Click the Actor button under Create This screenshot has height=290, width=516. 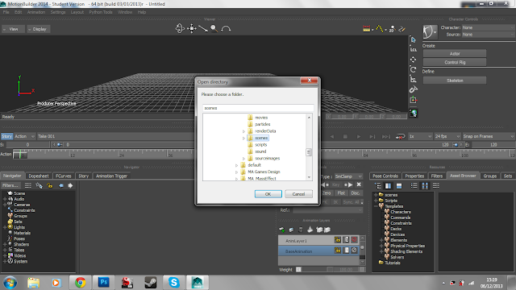[455, 54]
